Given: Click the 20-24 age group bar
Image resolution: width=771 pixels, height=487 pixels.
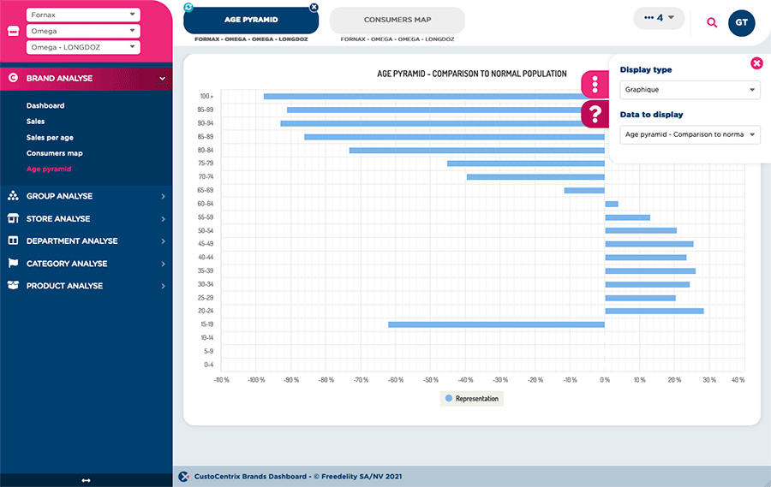Looking at the screenshot, I should tap(654, 311).
